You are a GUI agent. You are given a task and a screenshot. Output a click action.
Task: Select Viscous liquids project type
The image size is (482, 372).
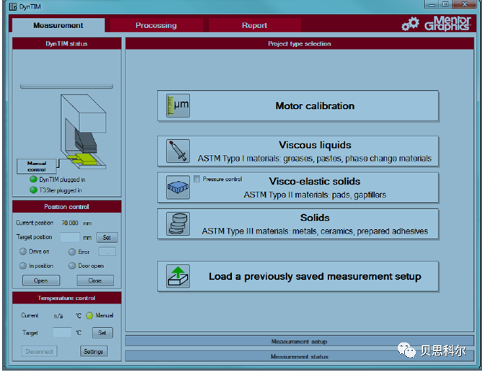click(298, 151)
